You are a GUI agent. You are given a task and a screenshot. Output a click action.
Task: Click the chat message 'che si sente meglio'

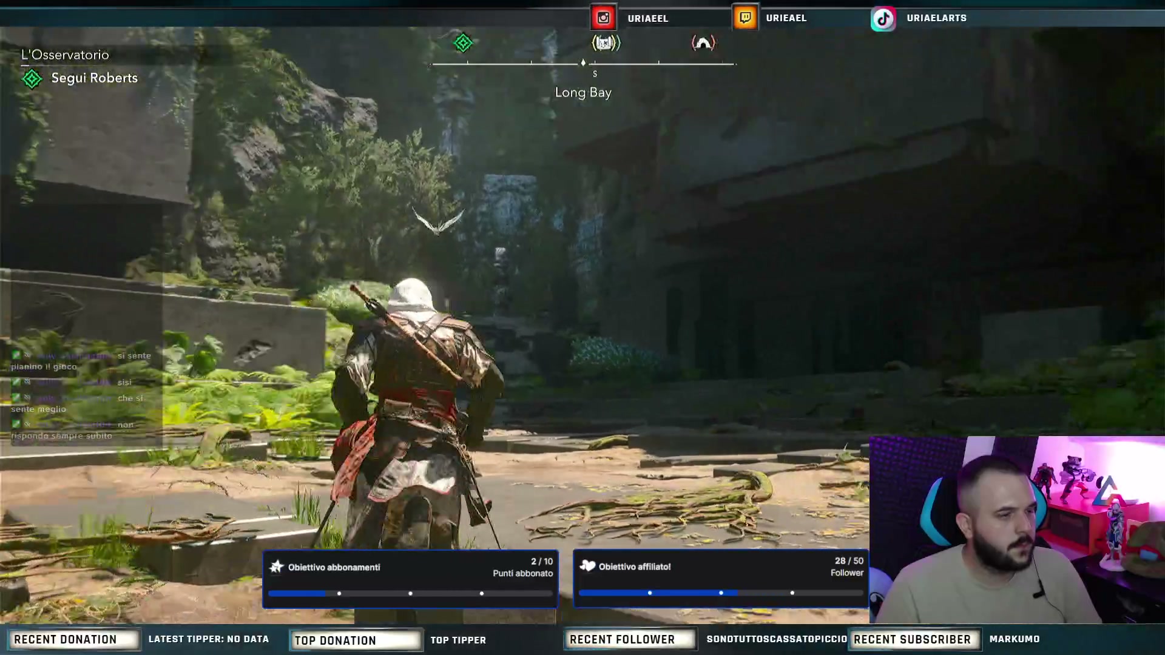click(77, 403)
